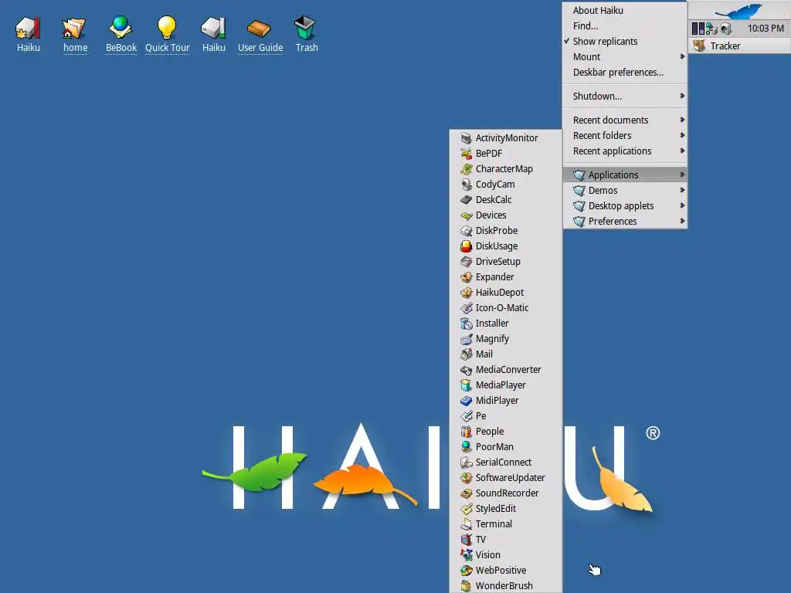Open the BeBook desktop icon
791x593 pixels.
tap(121, 34)
